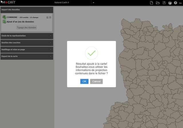Select Ajout d'un jeu de données link
Image resolution: width=183 pixels, height=128 pixels.
pyautogui.click(x=20, y=22)
